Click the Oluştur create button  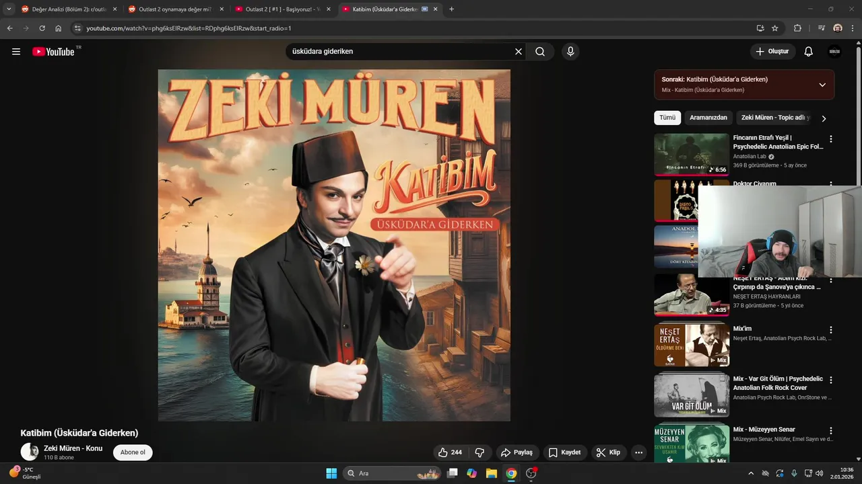[x=772, y=52]
